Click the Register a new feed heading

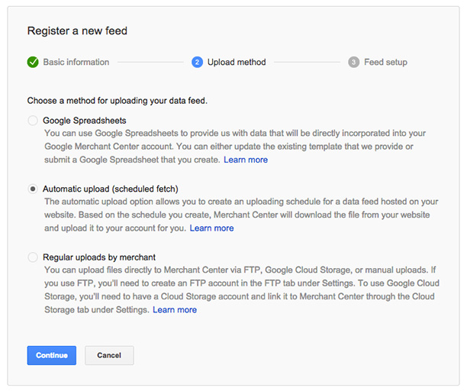(x=77, y=31)
